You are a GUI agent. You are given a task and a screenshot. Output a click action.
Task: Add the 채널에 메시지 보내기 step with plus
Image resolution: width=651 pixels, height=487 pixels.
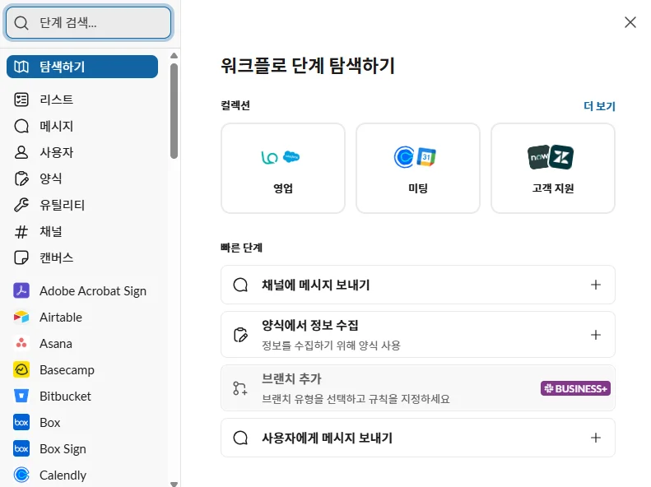coord(596,285)
